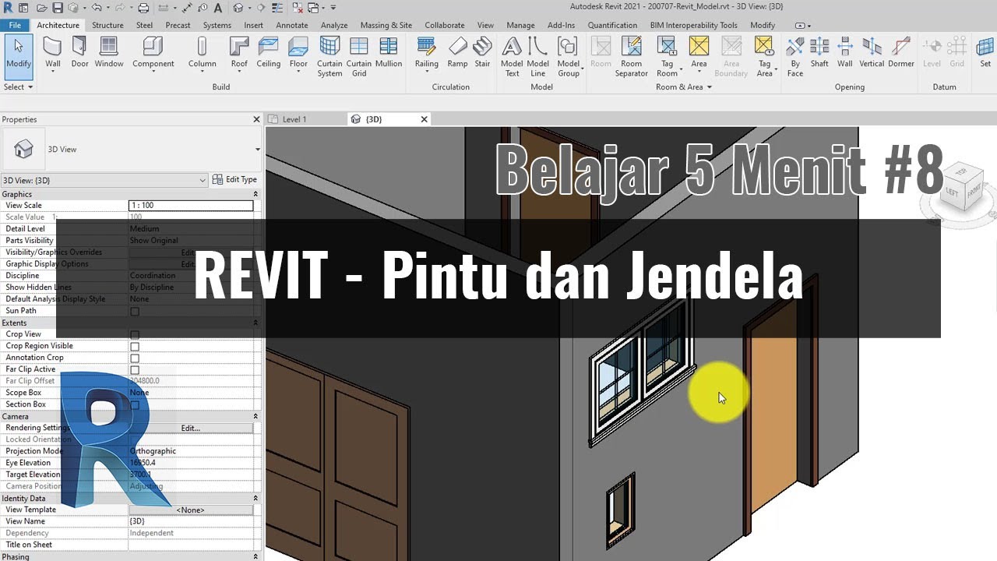Open the Select panel dropdown
Image resolution: width=997 pixels, height=561 pixels.
(19, 87)
